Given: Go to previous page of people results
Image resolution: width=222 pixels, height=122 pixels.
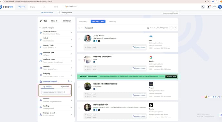Looking at the screenshot, I should point(171,28).
